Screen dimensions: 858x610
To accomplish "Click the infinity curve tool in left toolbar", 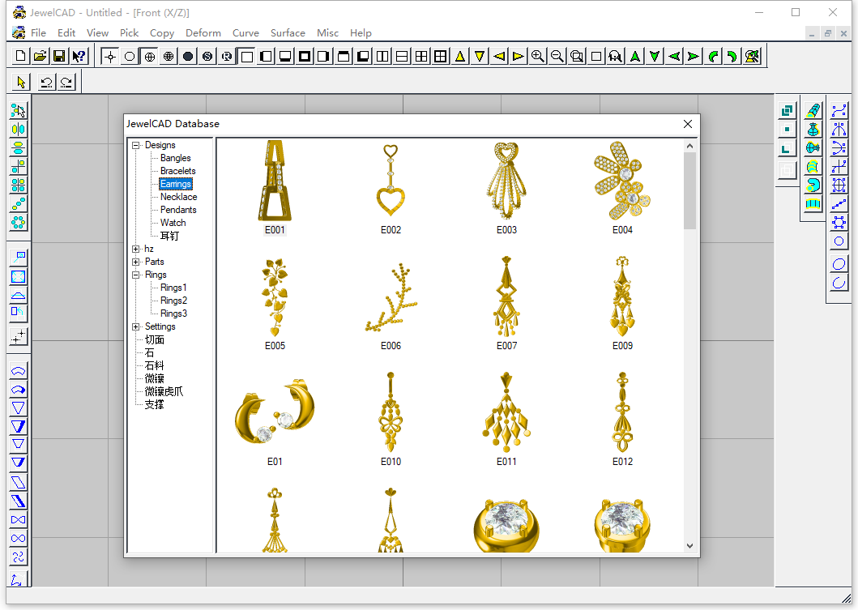I will click(18, 539).
